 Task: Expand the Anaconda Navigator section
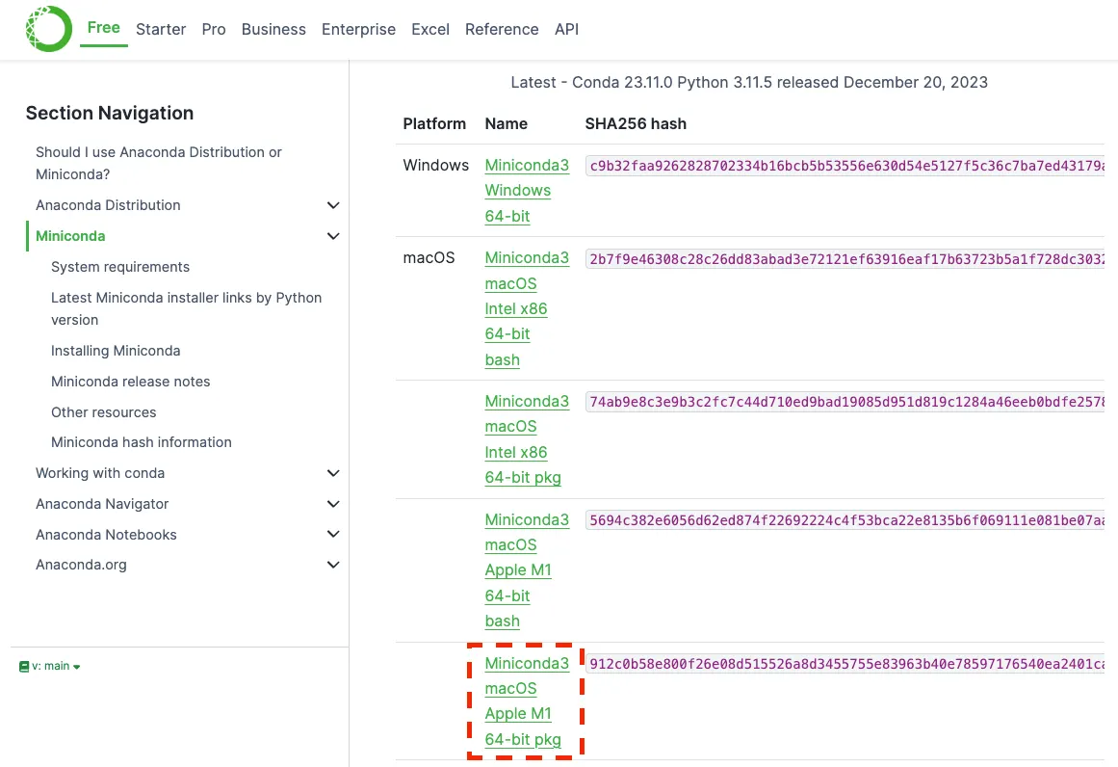pyautogui.click(x=333, y=504)
